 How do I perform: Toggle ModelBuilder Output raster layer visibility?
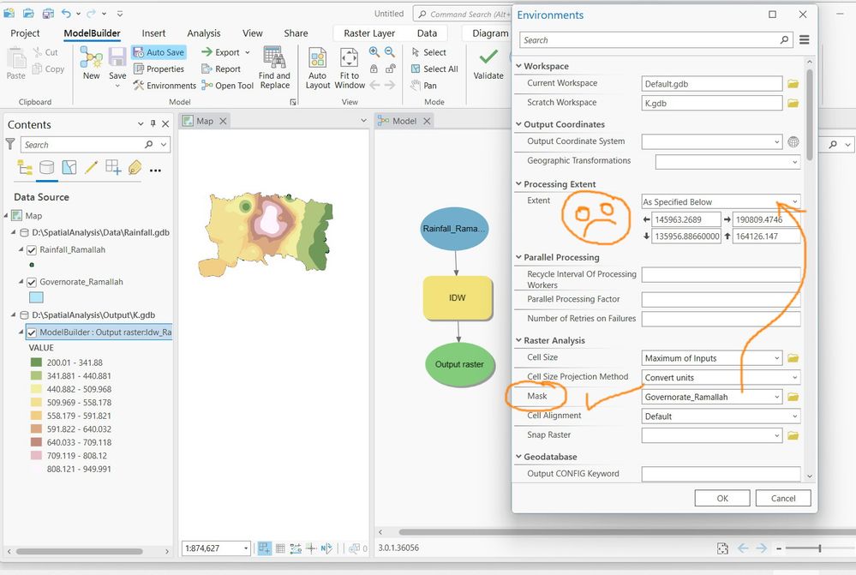coord(32,332)
